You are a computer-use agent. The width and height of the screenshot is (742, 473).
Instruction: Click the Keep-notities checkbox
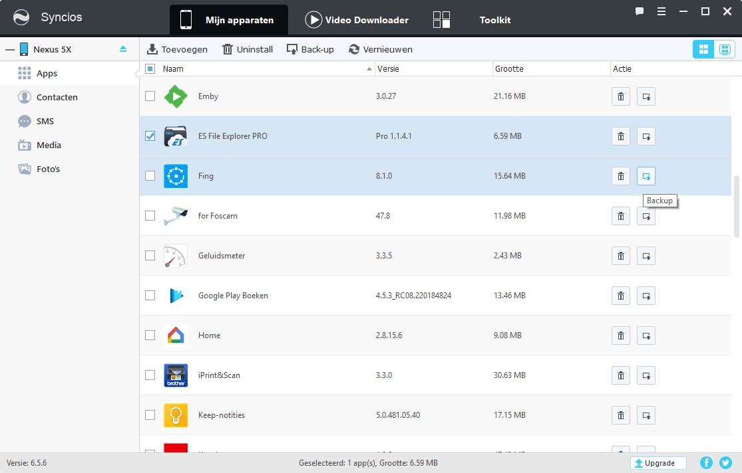[x=150, y=415]
